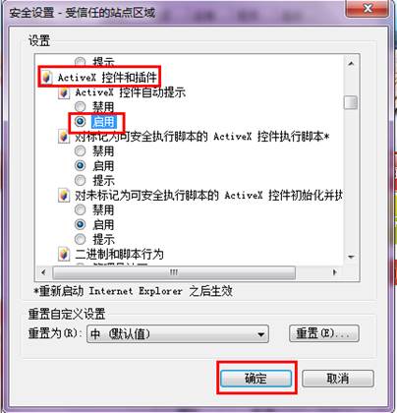Click the horizontal scrollbar left arrow

[44, 272]
